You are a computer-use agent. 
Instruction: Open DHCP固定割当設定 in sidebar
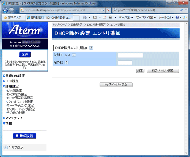click(20, 98)
